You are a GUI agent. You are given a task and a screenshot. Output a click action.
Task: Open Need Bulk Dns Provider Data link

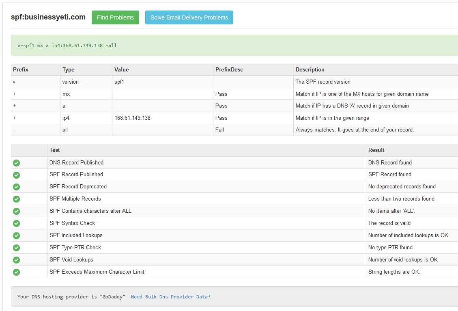tap(170, 297)
